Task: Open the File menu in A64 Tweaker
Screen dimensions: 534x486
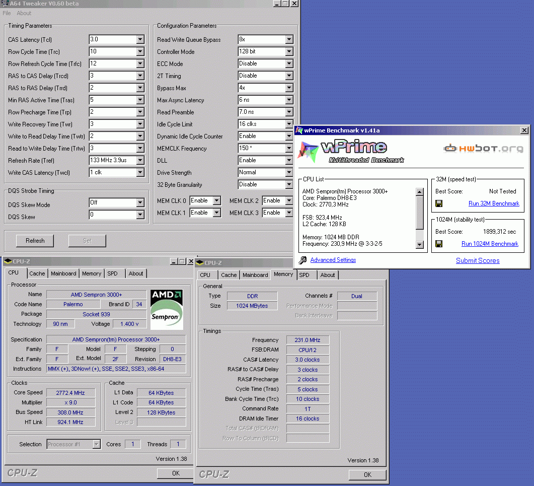Action: pos(7,13)
